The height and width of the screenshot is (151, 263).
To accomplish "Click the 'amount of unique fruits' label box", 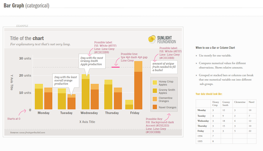I will click(164, 67).
